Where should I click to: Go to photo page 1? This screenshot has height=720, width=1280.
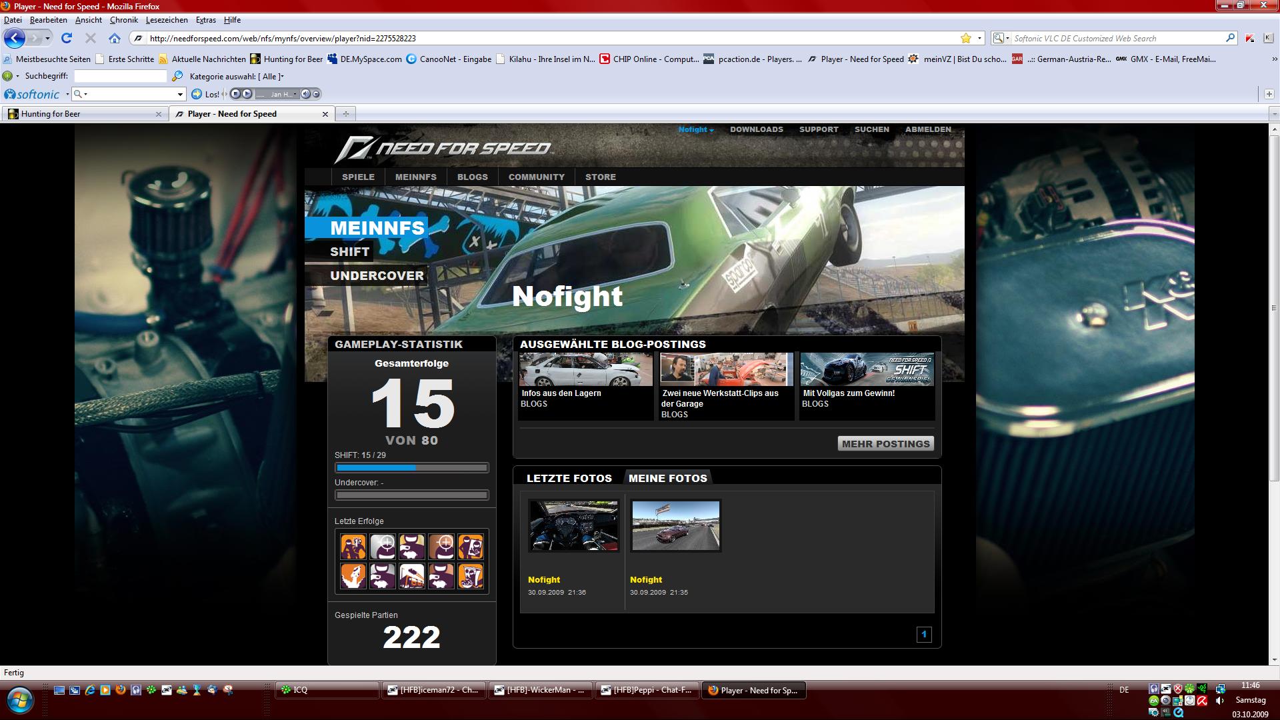[x=924, y=635]
